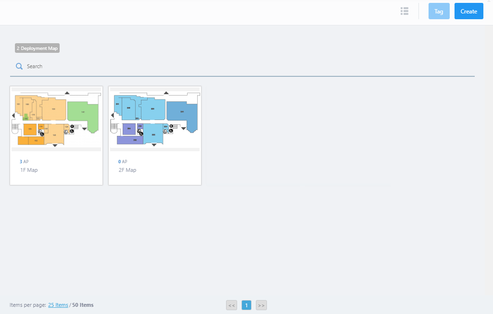
Task: Click the 50 Items total text
Action: pyautogui.click(x=83, y=305)
